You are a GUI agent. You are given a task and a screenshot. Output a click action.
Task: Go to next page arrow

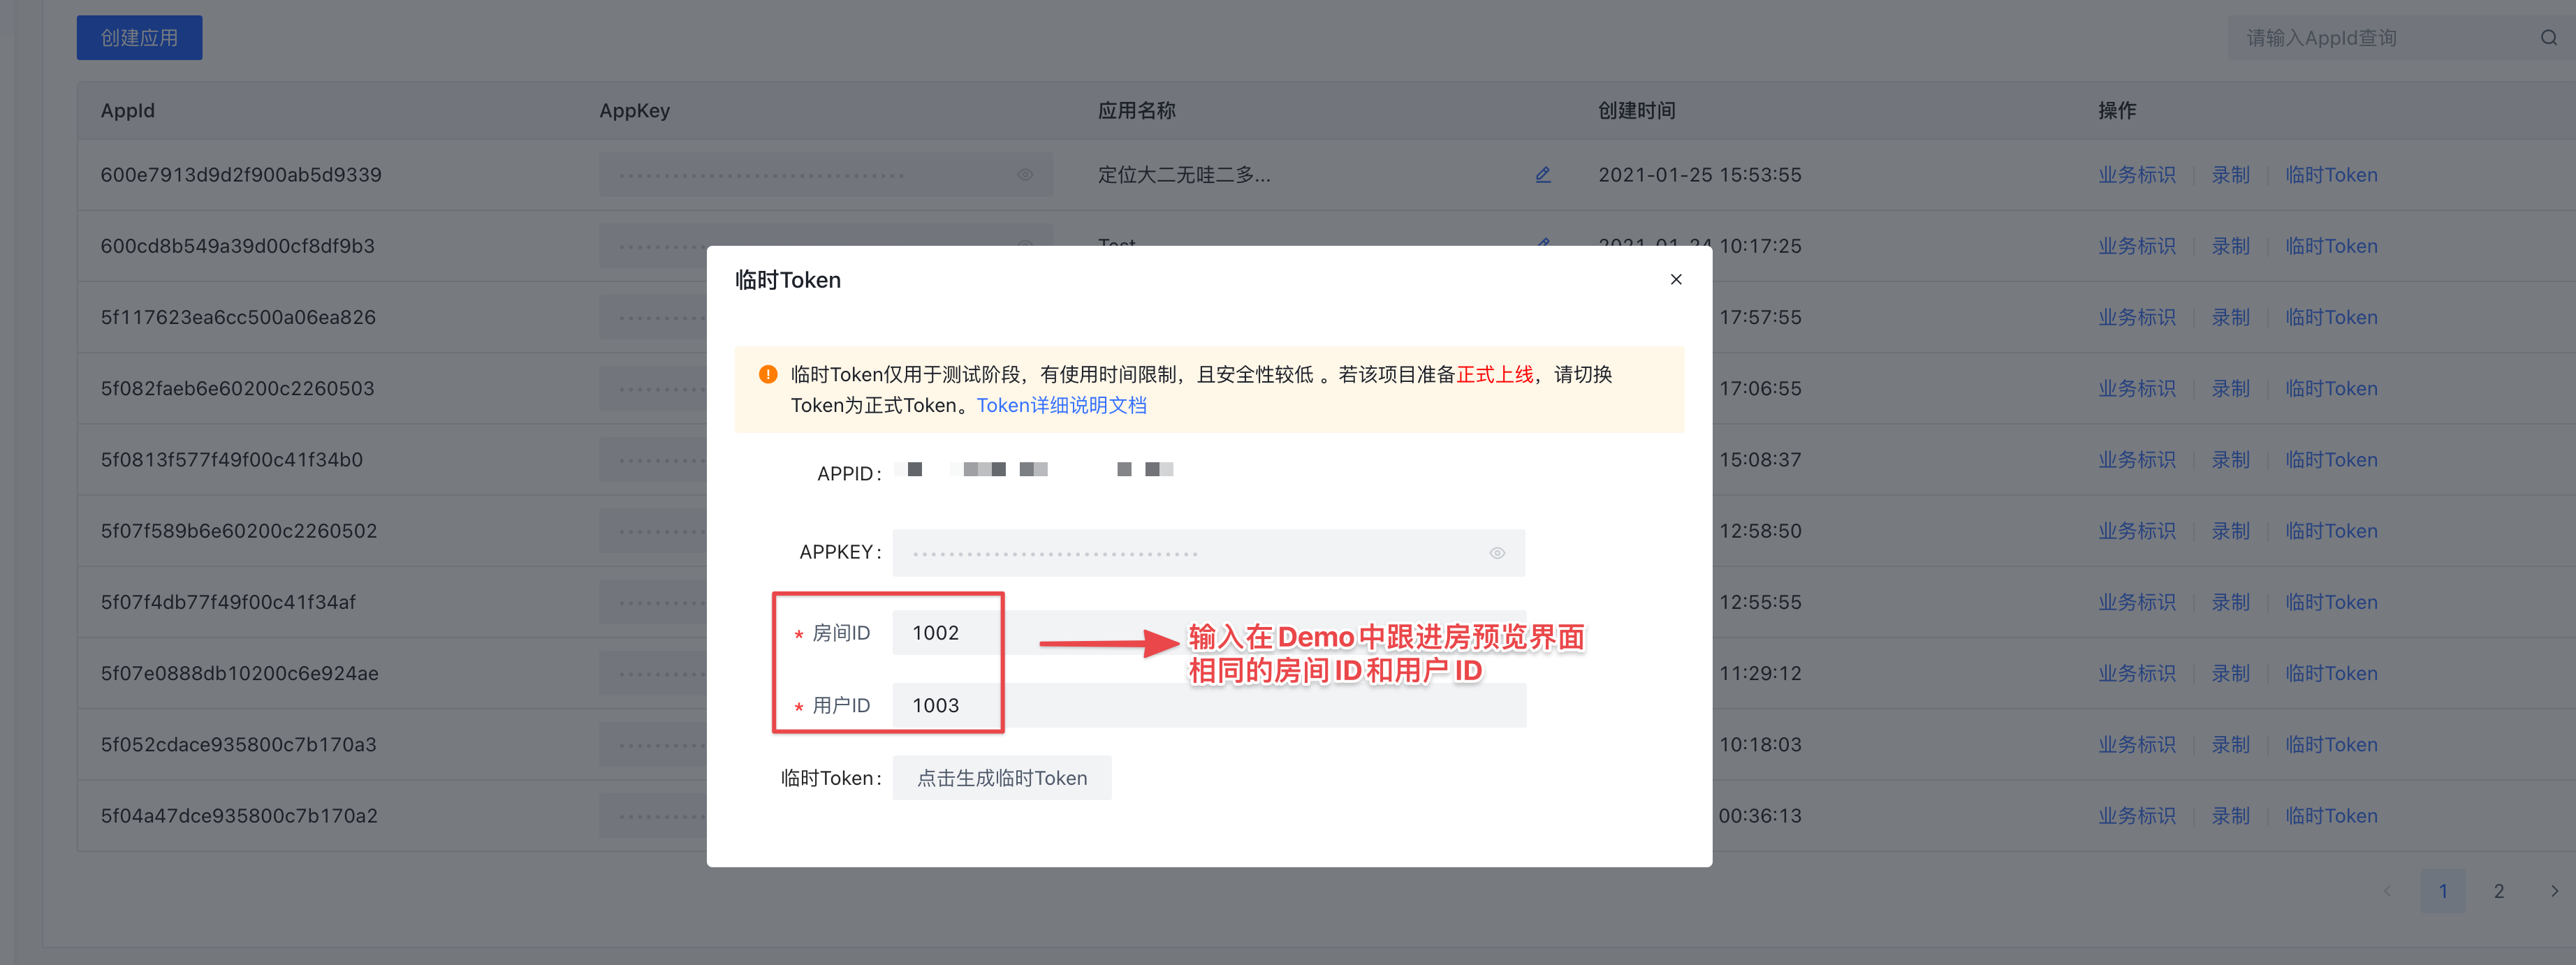tap(2554, 891)
